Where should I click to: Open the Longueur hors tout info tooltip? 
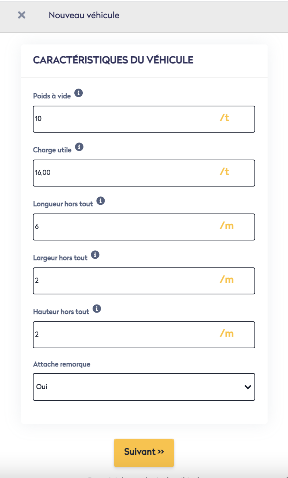click(101, 201)
